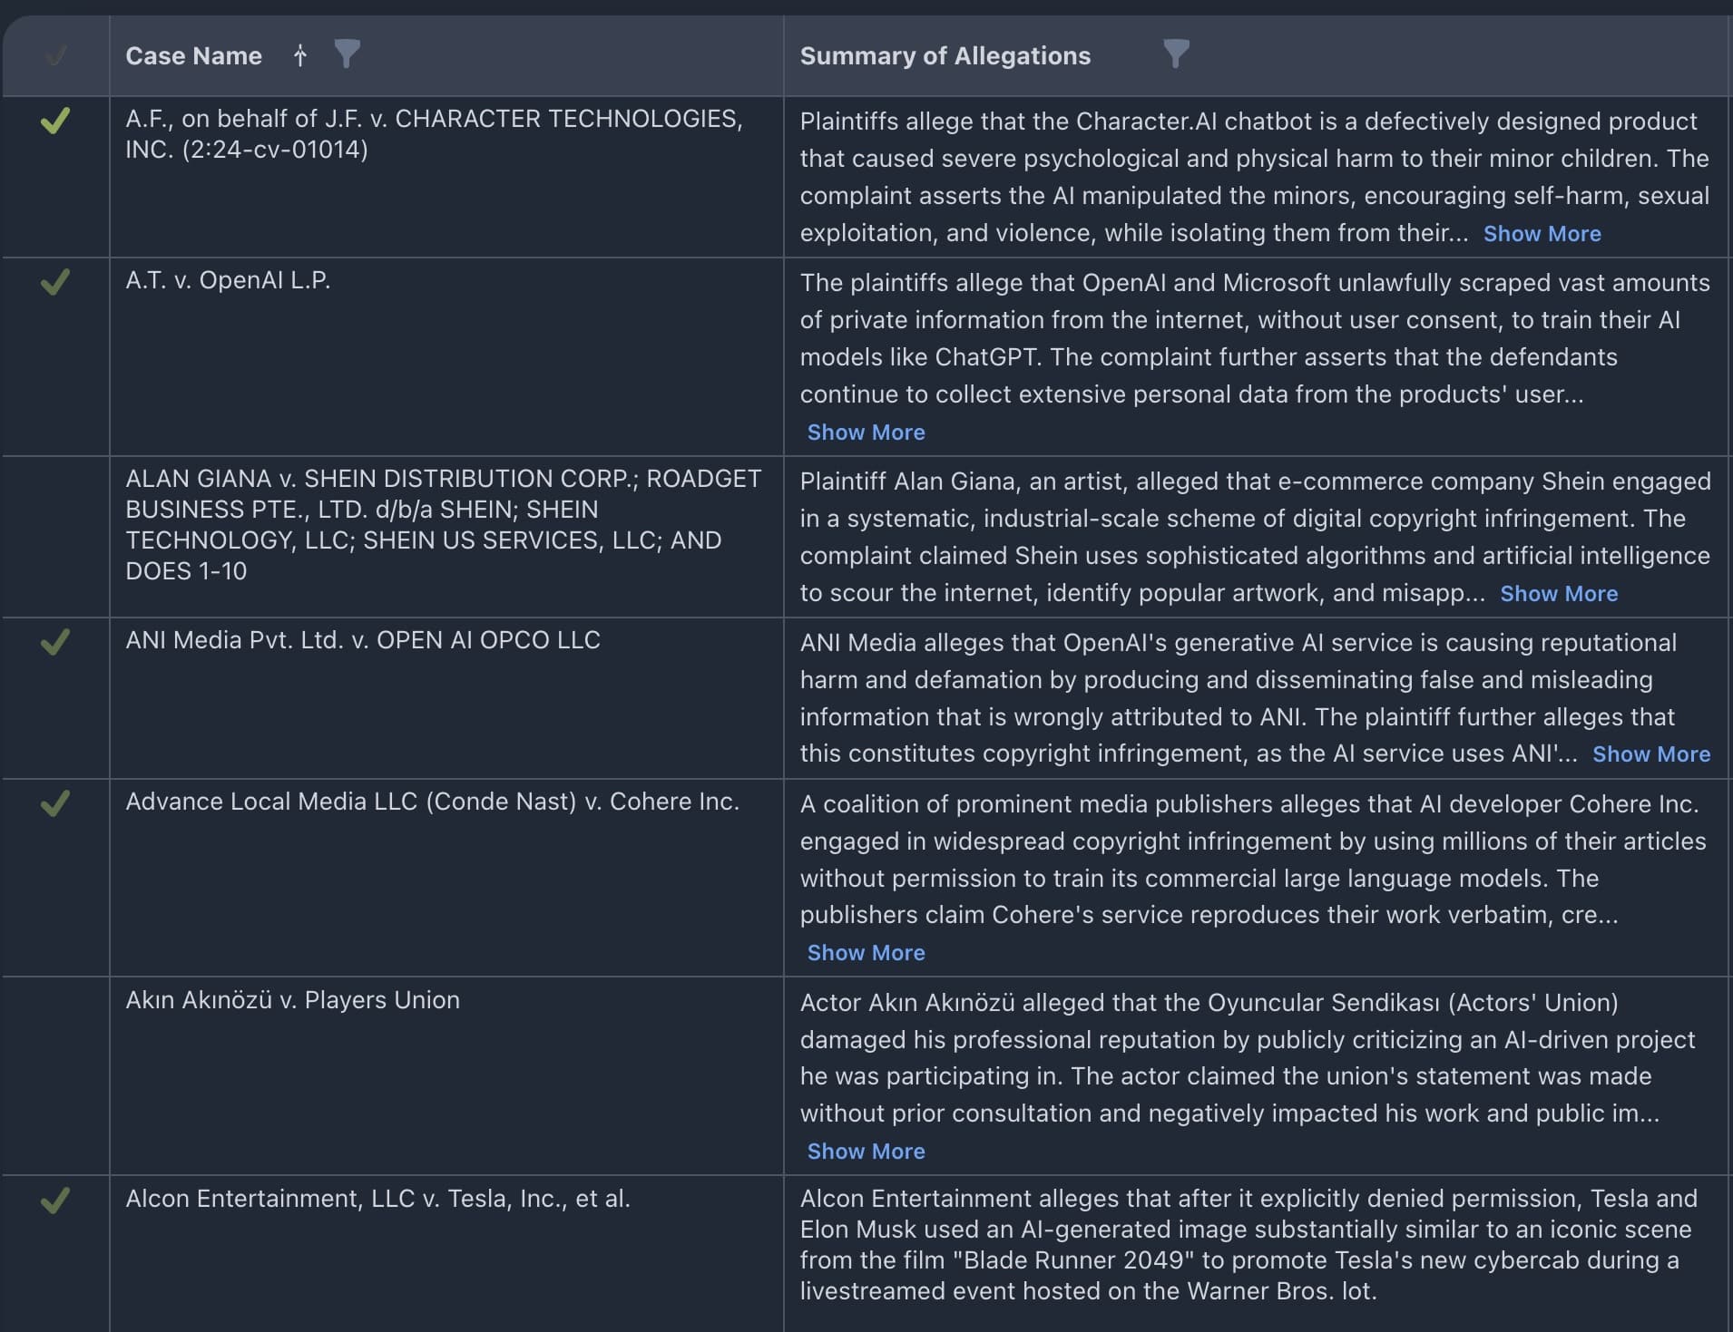
Task: Click the Summary of Allegations column header
Action: coord(945,56)
